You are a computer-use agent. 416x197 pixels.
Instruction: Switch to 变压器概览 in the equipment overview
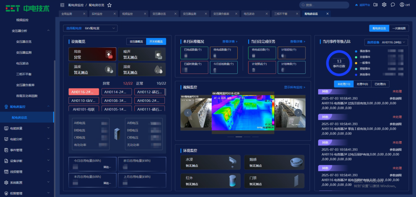pos(136,42)
